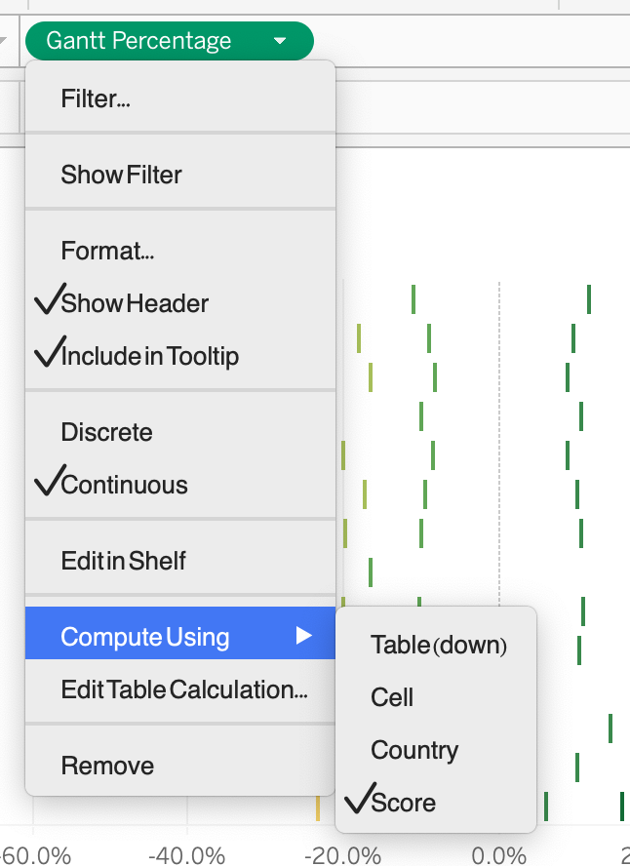Toggle the Show Header checkmark
The image size is (630, 866).
(x=134, y=303)
